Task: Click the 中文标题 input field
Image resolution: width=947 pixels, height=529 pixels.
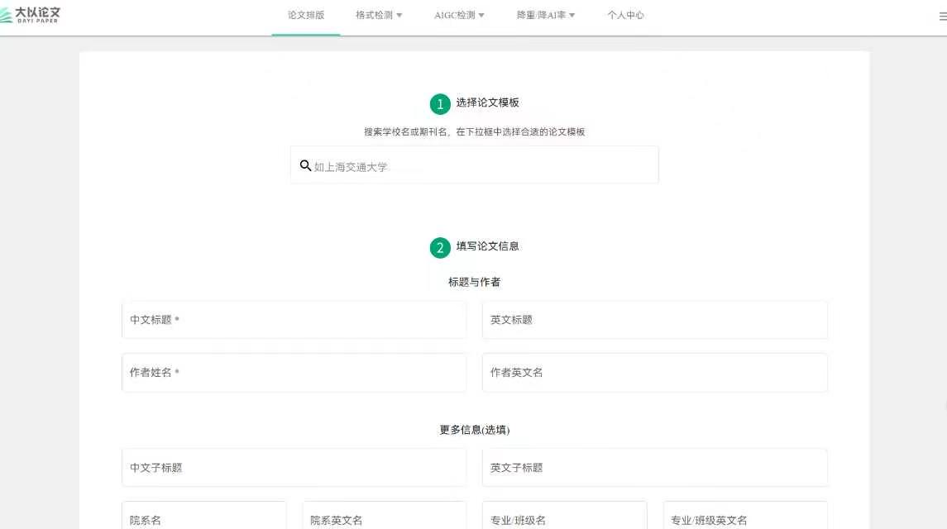Action: tap(294, 320)
